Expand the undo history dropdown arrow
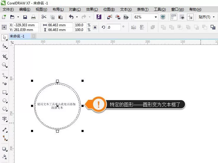The image size is (218, 163). pos(77,17)
